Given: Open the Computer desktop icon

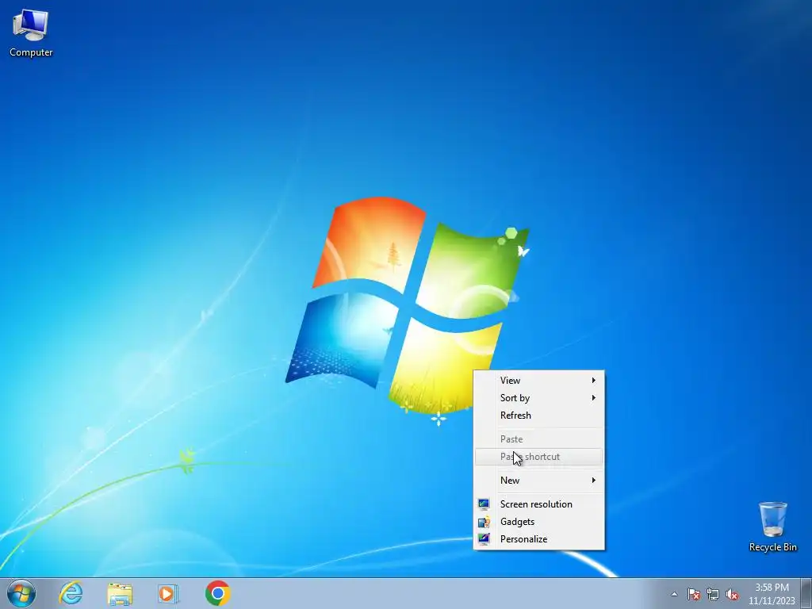Looking at the screenshot, I should [x=31, y=33].
